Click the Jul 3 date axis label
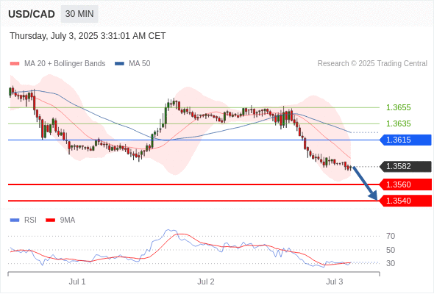The image size is (434, 294). [335, 282]
